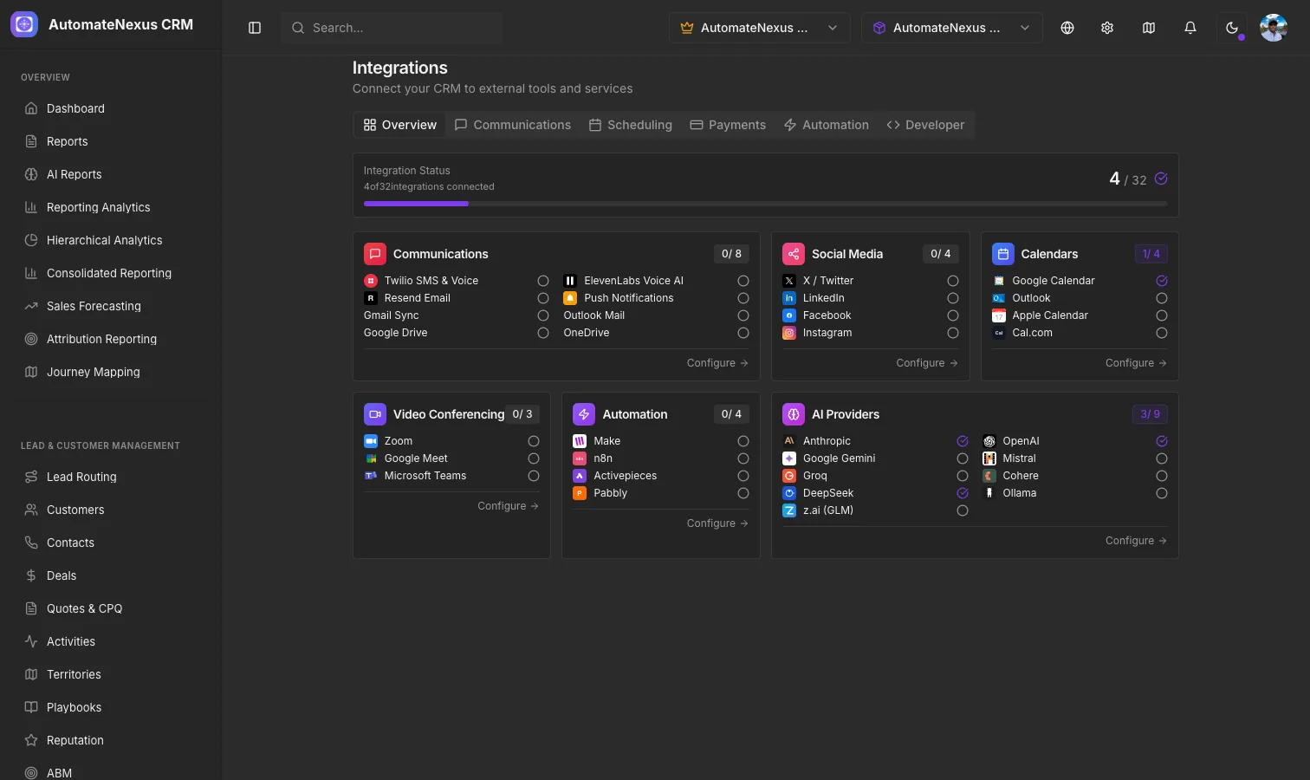Open Sales Forecasting in the sidebar

(111, 306)
